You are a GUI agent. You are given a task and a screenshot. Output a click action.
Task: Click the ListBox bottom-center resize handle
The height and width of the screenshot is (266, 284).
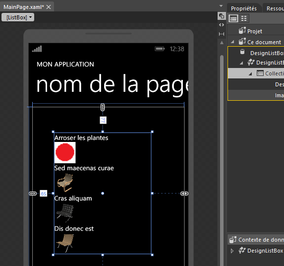(x=103, y=255)
